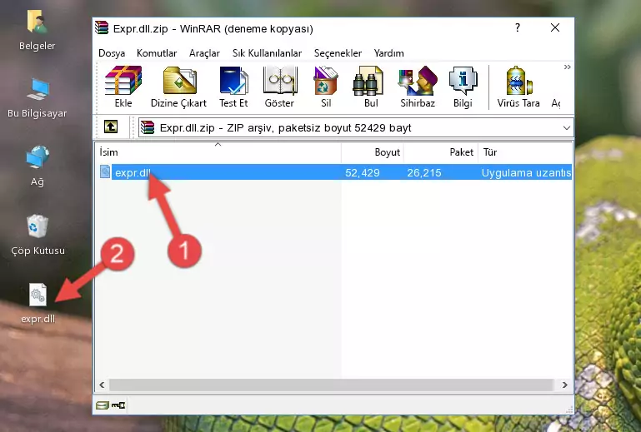Image resolution: width=641 pixels, height=432 pixels.
Task: Open the Komutlar menu
Action: click(157, 53)
